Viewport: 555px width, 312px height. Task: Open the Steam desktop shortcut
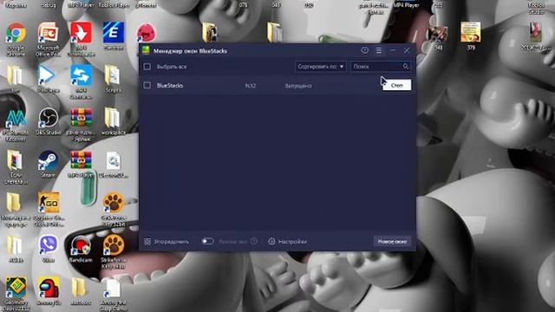tap(49, 161)
